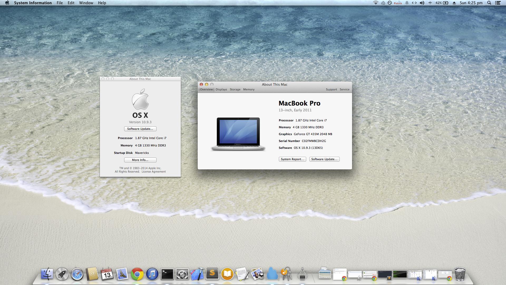Open the Support section

click(x=331, y=89)
